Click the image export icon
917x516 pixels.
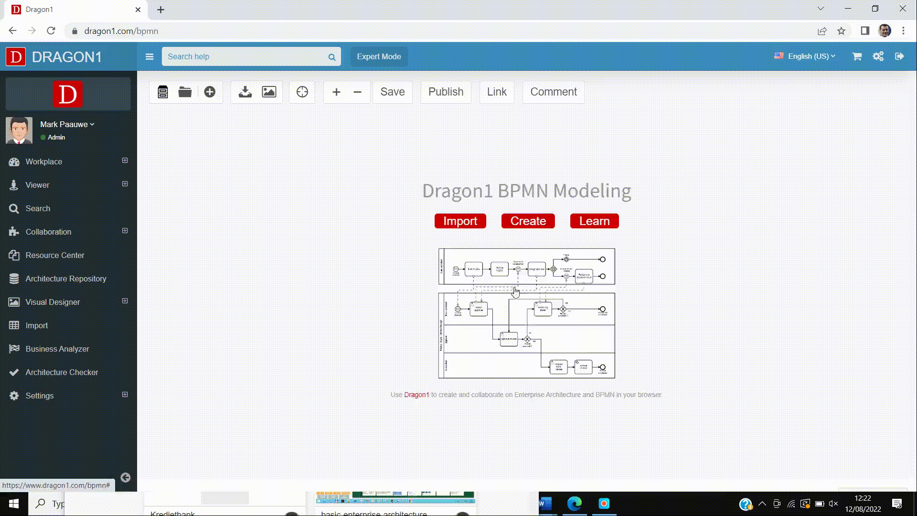tap(269, 92)
